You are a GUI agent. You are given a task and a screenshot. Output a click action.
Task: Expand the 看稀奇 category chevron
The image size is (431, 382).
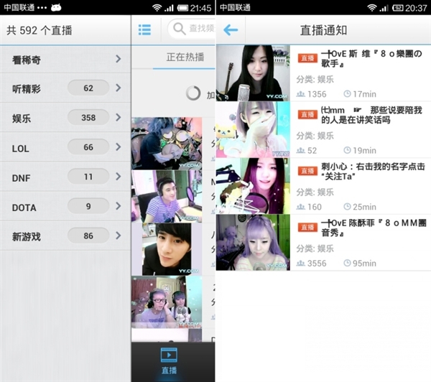(119, 60)
